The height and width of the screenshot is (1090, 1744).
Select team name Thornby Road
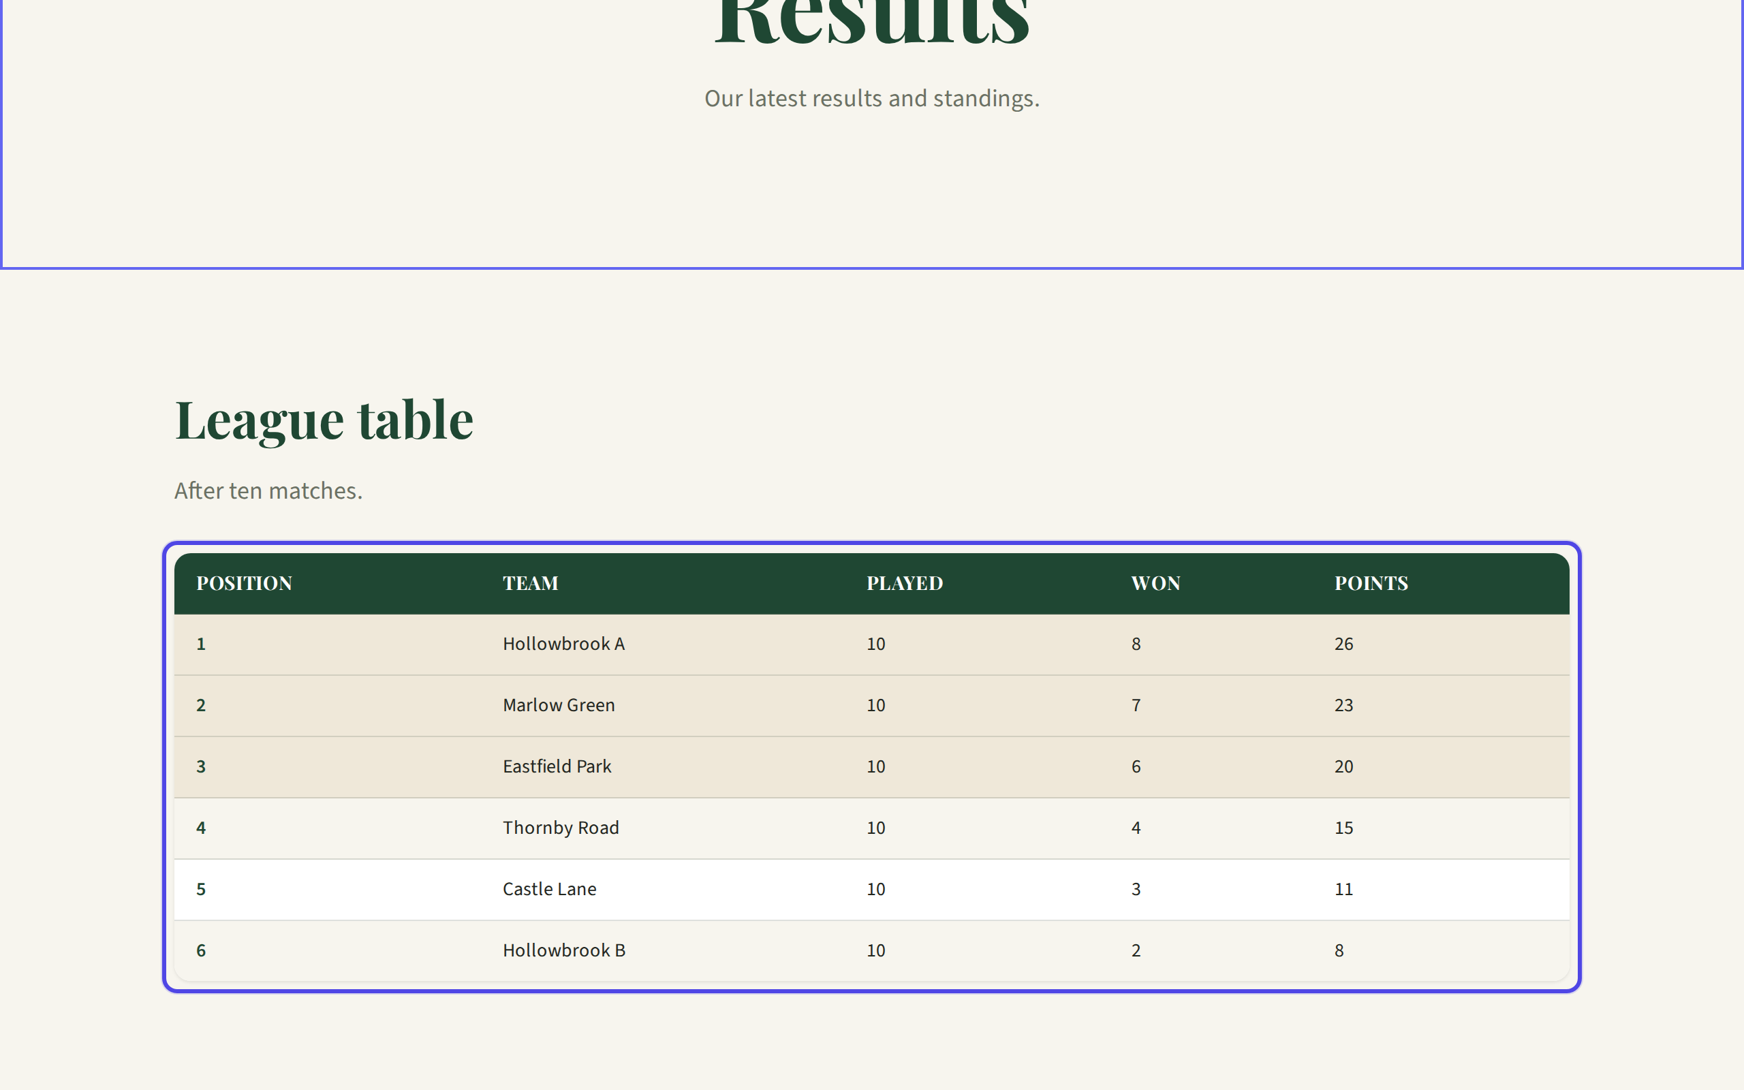(561, 828)
